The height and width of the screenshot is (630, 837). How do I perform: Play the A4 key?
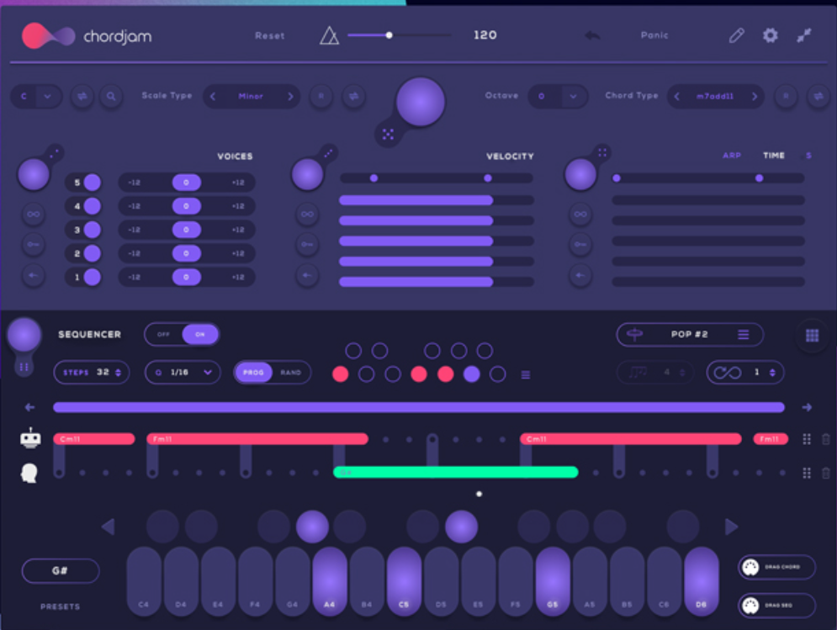330,581
